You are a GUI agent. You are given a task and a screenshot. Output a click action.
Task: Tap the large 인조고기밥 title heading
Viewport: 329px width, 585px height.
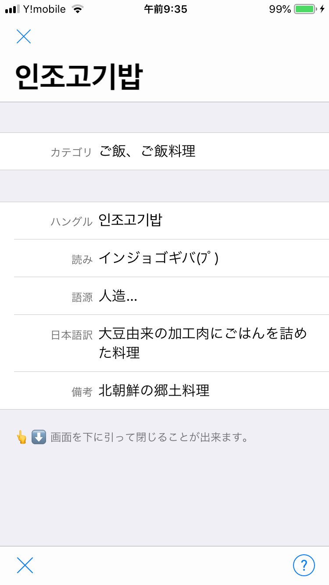pos(79,78)
